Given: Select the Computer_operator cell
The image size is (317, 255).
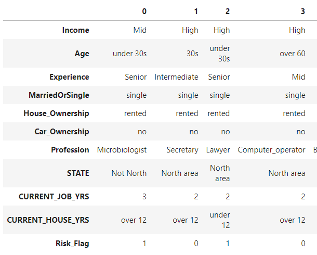Looking at the screenshot, I should (271, 150).
